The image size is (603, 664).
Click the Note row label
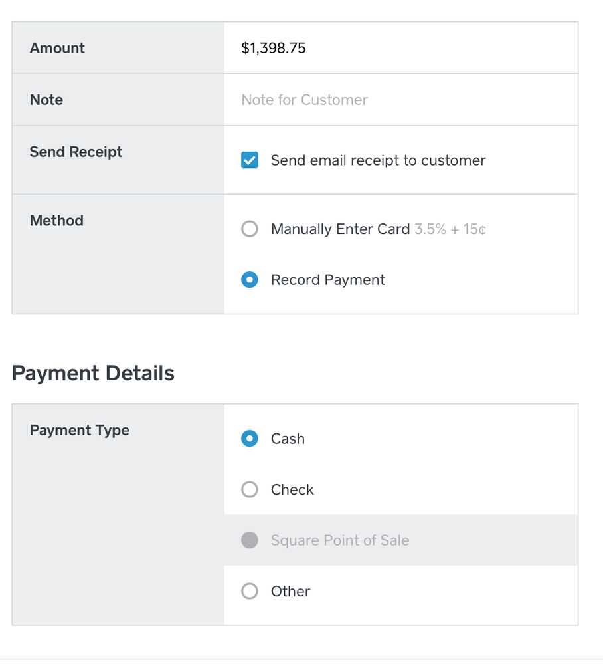point(46,100)
